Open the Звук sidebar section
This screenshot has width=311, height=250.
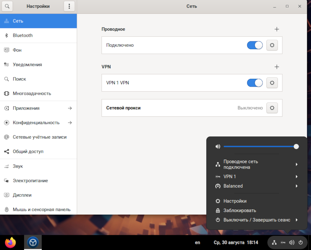click(x=18, y=166)
